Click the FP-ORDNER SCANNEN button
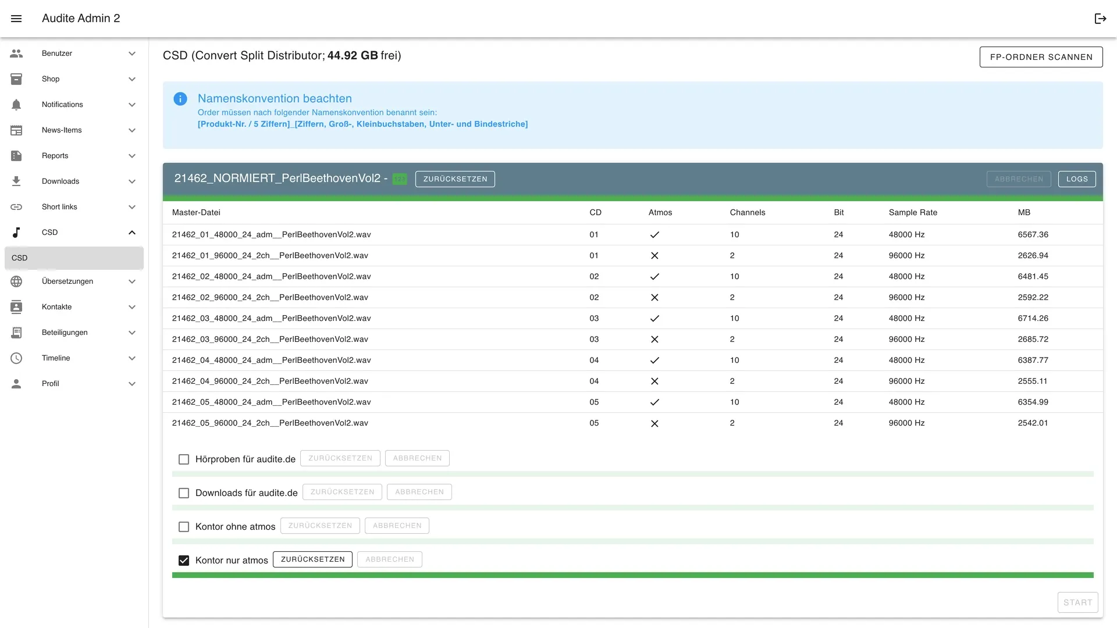 tap(1041, 56)
